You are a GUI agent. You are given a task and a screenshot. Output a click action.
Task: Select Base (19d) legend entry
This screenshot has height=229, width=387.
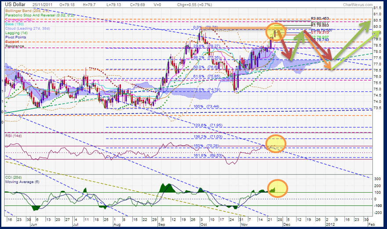[x=14, y=24]
